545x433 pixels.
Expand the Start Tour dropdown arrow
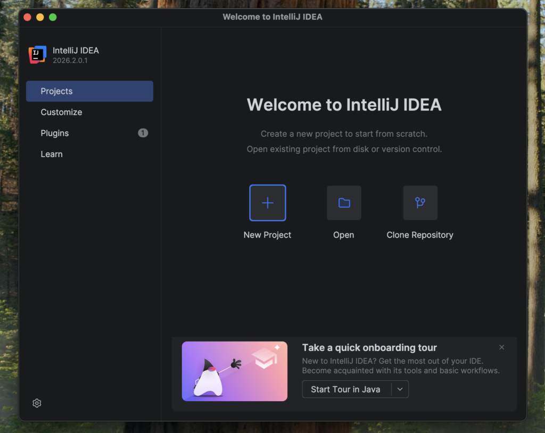coord(400,389)
